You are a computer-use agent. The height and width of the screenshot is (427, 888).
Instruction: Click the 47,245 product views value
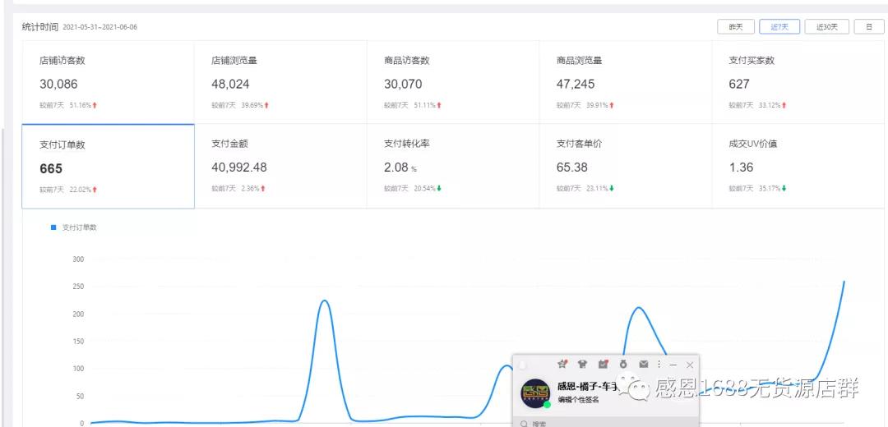coord(576,85)
